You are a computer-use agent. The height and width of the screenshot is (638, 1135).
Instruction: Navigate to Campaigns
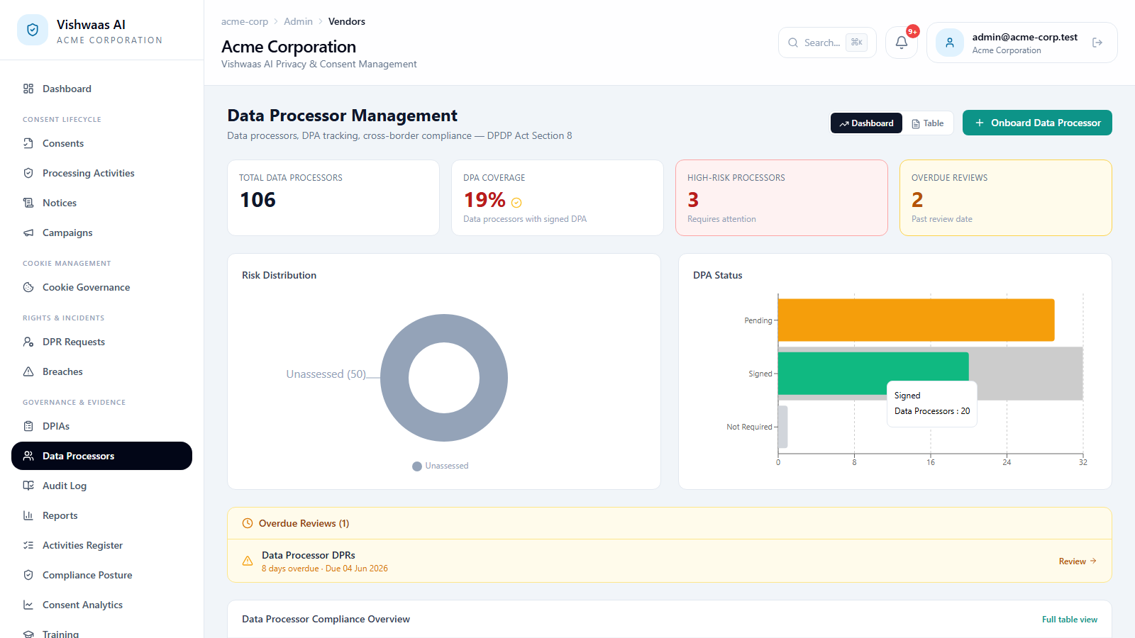tap(101, 233)
